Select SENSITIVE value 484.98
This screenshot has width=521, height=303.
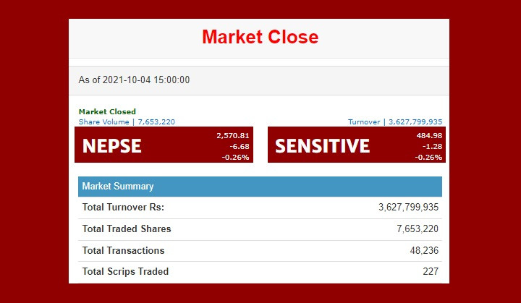[429, 135]
